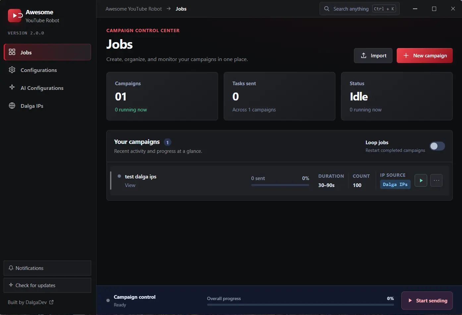Click external link icon next to DalgaDev
Viewport: 462px width, 315px height.
click(x=51, y=302)
